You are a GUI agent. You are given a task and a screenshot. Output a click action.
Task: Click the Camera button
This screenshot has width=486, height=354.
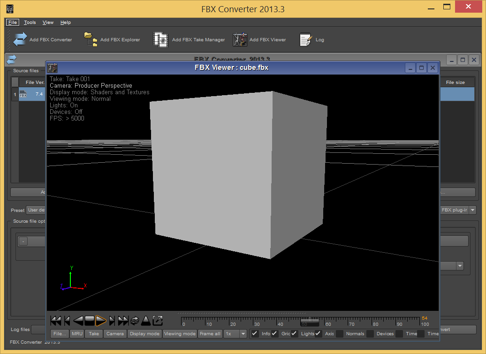115,334
